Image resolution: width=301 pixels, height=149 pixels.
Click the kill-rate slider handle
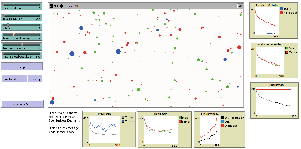[8, 25]
